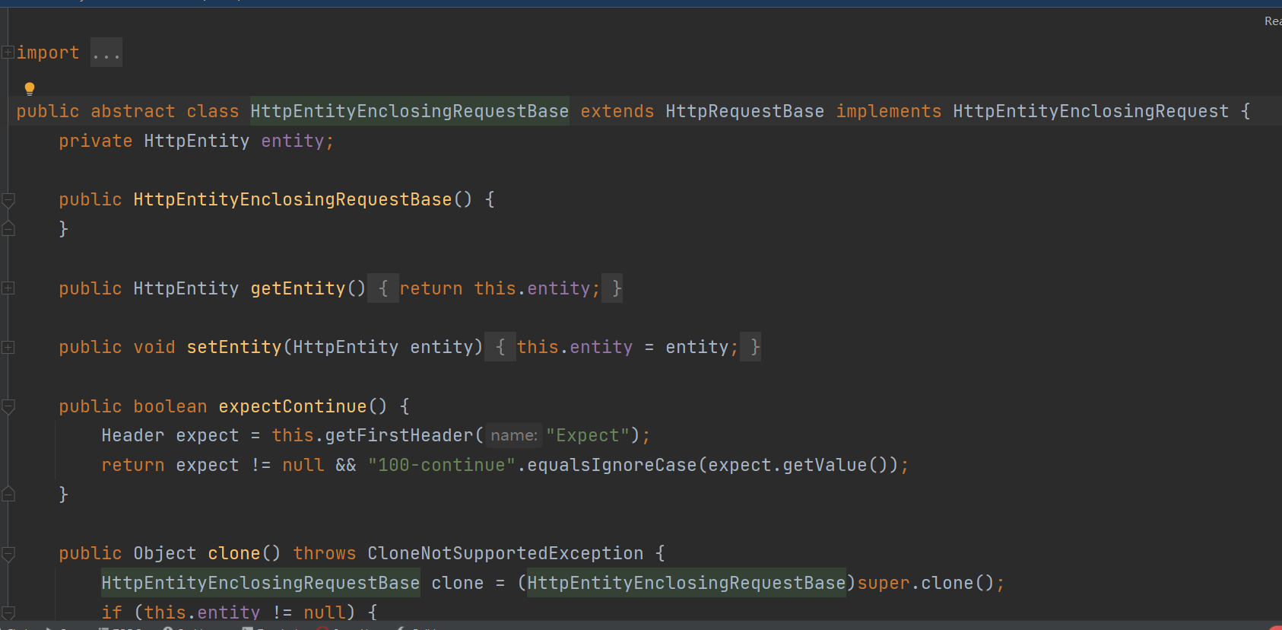Image resolution: width=1282 pixels, height=630 pixels.
Task: Click the "100-continue" string literal
Action: [x=441, y=466]
